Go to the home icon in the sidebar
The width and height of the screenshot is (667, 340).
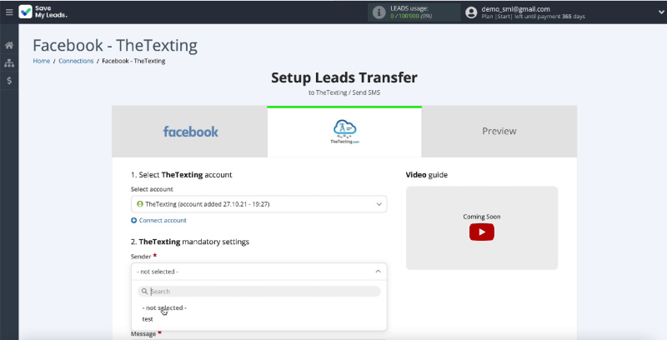(x=9, y=45)
